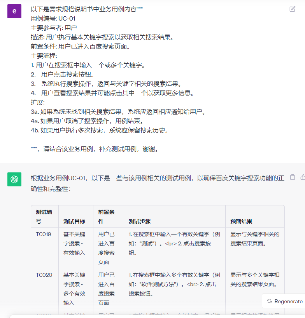The image size is (305, 318).
Task: Click the "测试编号" column header
Action: click(44, 217)
